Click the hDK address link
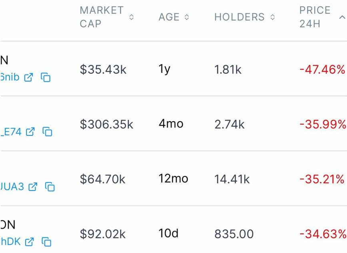Screen dimensions: 347x253 10,241
